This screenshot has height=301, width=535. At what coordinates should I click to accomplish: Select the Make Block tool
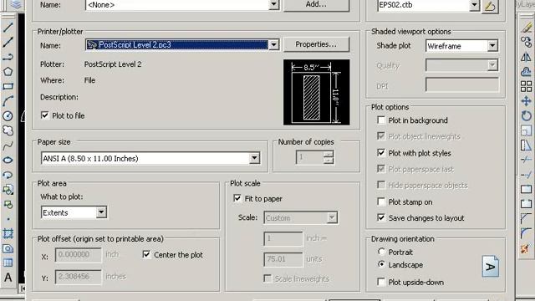8,204
